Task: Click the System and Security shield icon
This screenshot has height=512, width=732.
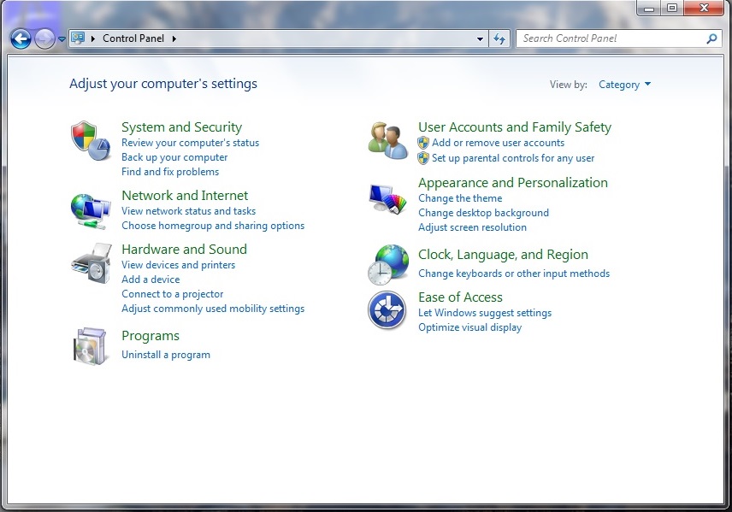Action: tap(91, 140)
